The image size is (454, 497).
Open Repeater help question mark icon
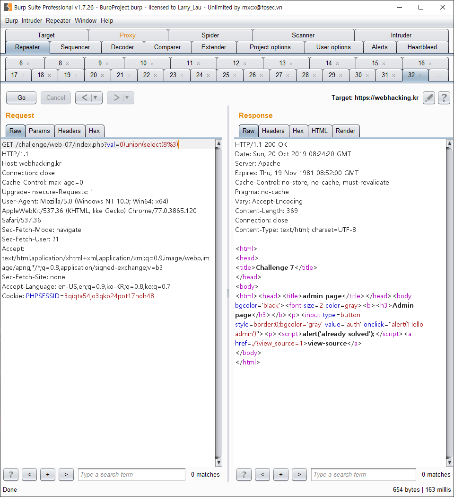tap(444, 98)
